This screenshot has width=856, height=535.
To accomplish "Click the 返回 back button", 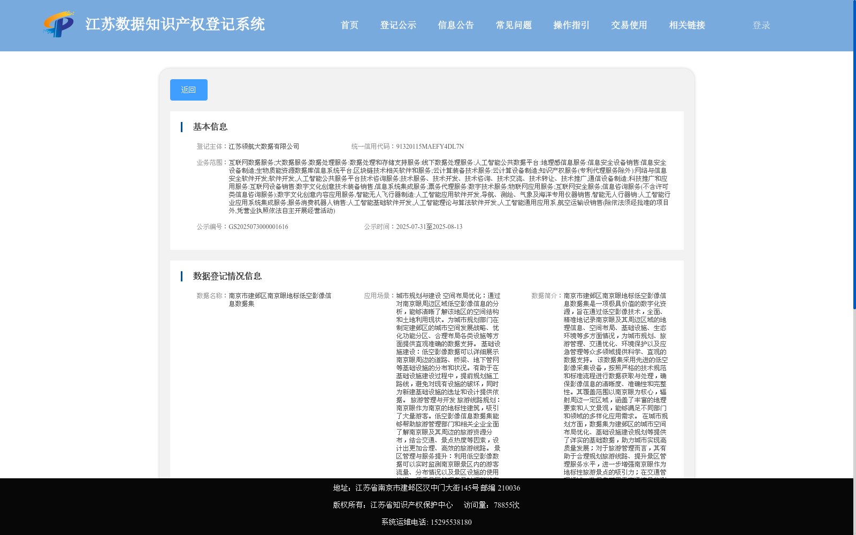I will point(189,90).
